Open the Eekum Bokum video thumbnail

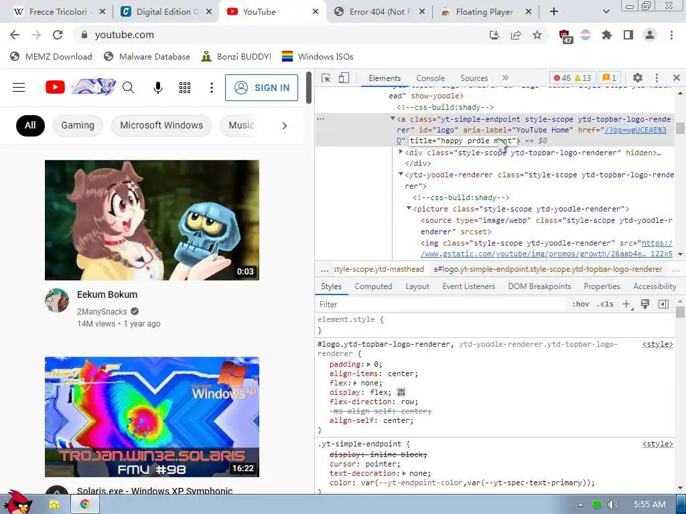click(152, 220)
